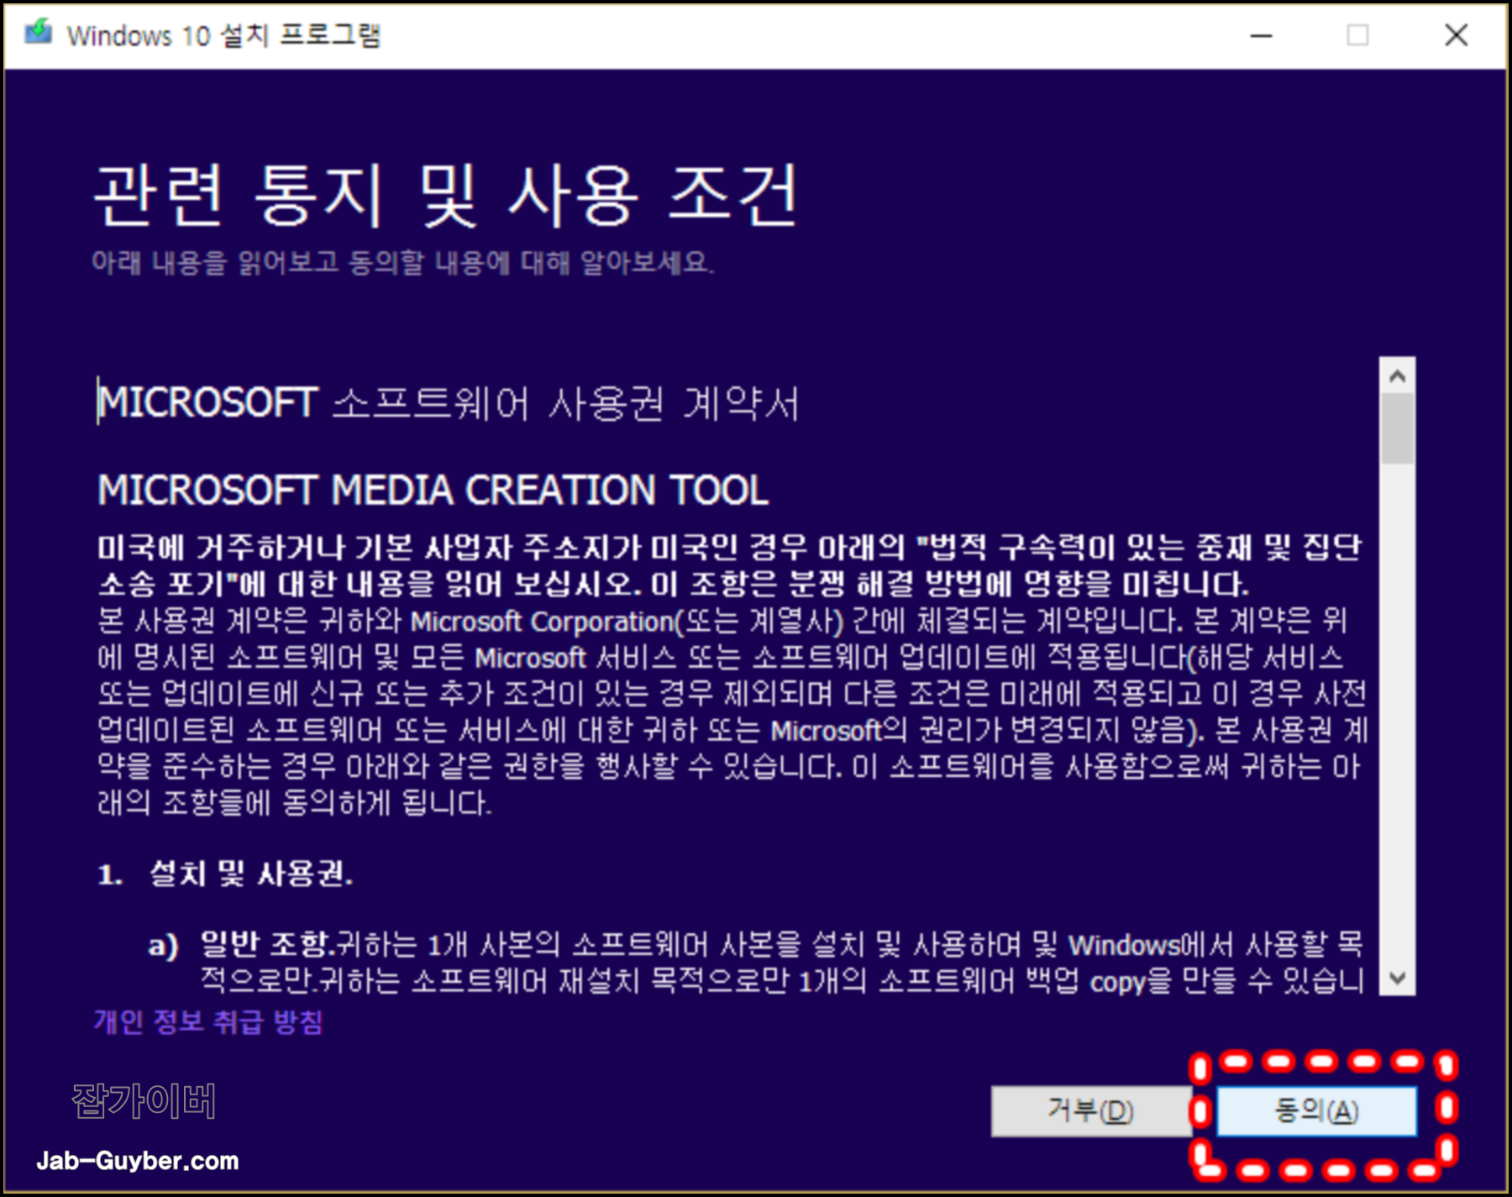This screenshot has width=1512, height=1197.
Task: Click the subtitle 아래 내용을 읽어보고 동의할 내용에 대해 알아보세요
Action: point(403,263)
